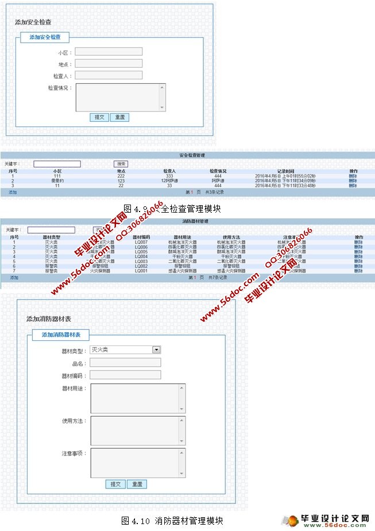Screen dimensions: 375x531
Task: Click scroll-down arrow of 注意事项 text area
Action: tap(181, 474)
